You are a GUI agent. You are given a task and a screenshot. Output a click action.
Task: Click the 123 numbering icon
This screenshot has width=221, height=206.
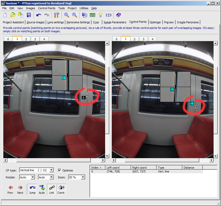pyautogui.click(x=109, y=15)
